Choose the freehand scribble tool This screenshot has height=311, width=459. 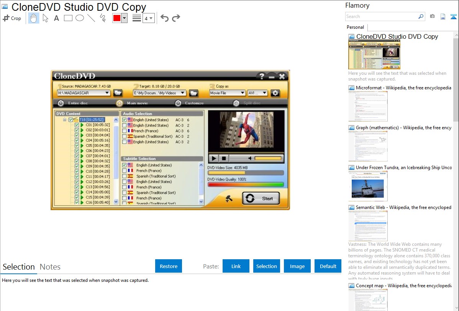tap(103, 18)
